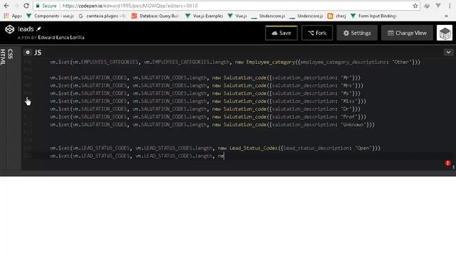Open the Edward Lance Lorilla author profile
The height and width of the screenshot is (256, 456).
(61, 38)
